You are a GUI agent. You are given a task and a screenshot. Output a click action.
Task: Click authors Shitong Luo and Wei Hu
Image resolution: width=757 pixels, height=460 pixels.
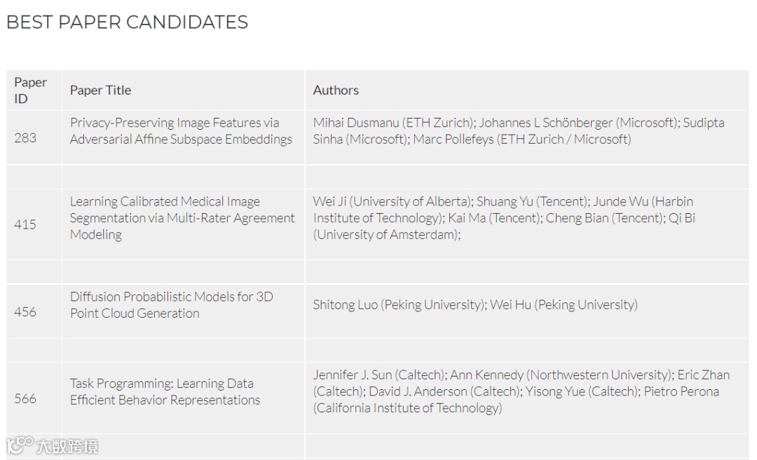coord(475,305)
